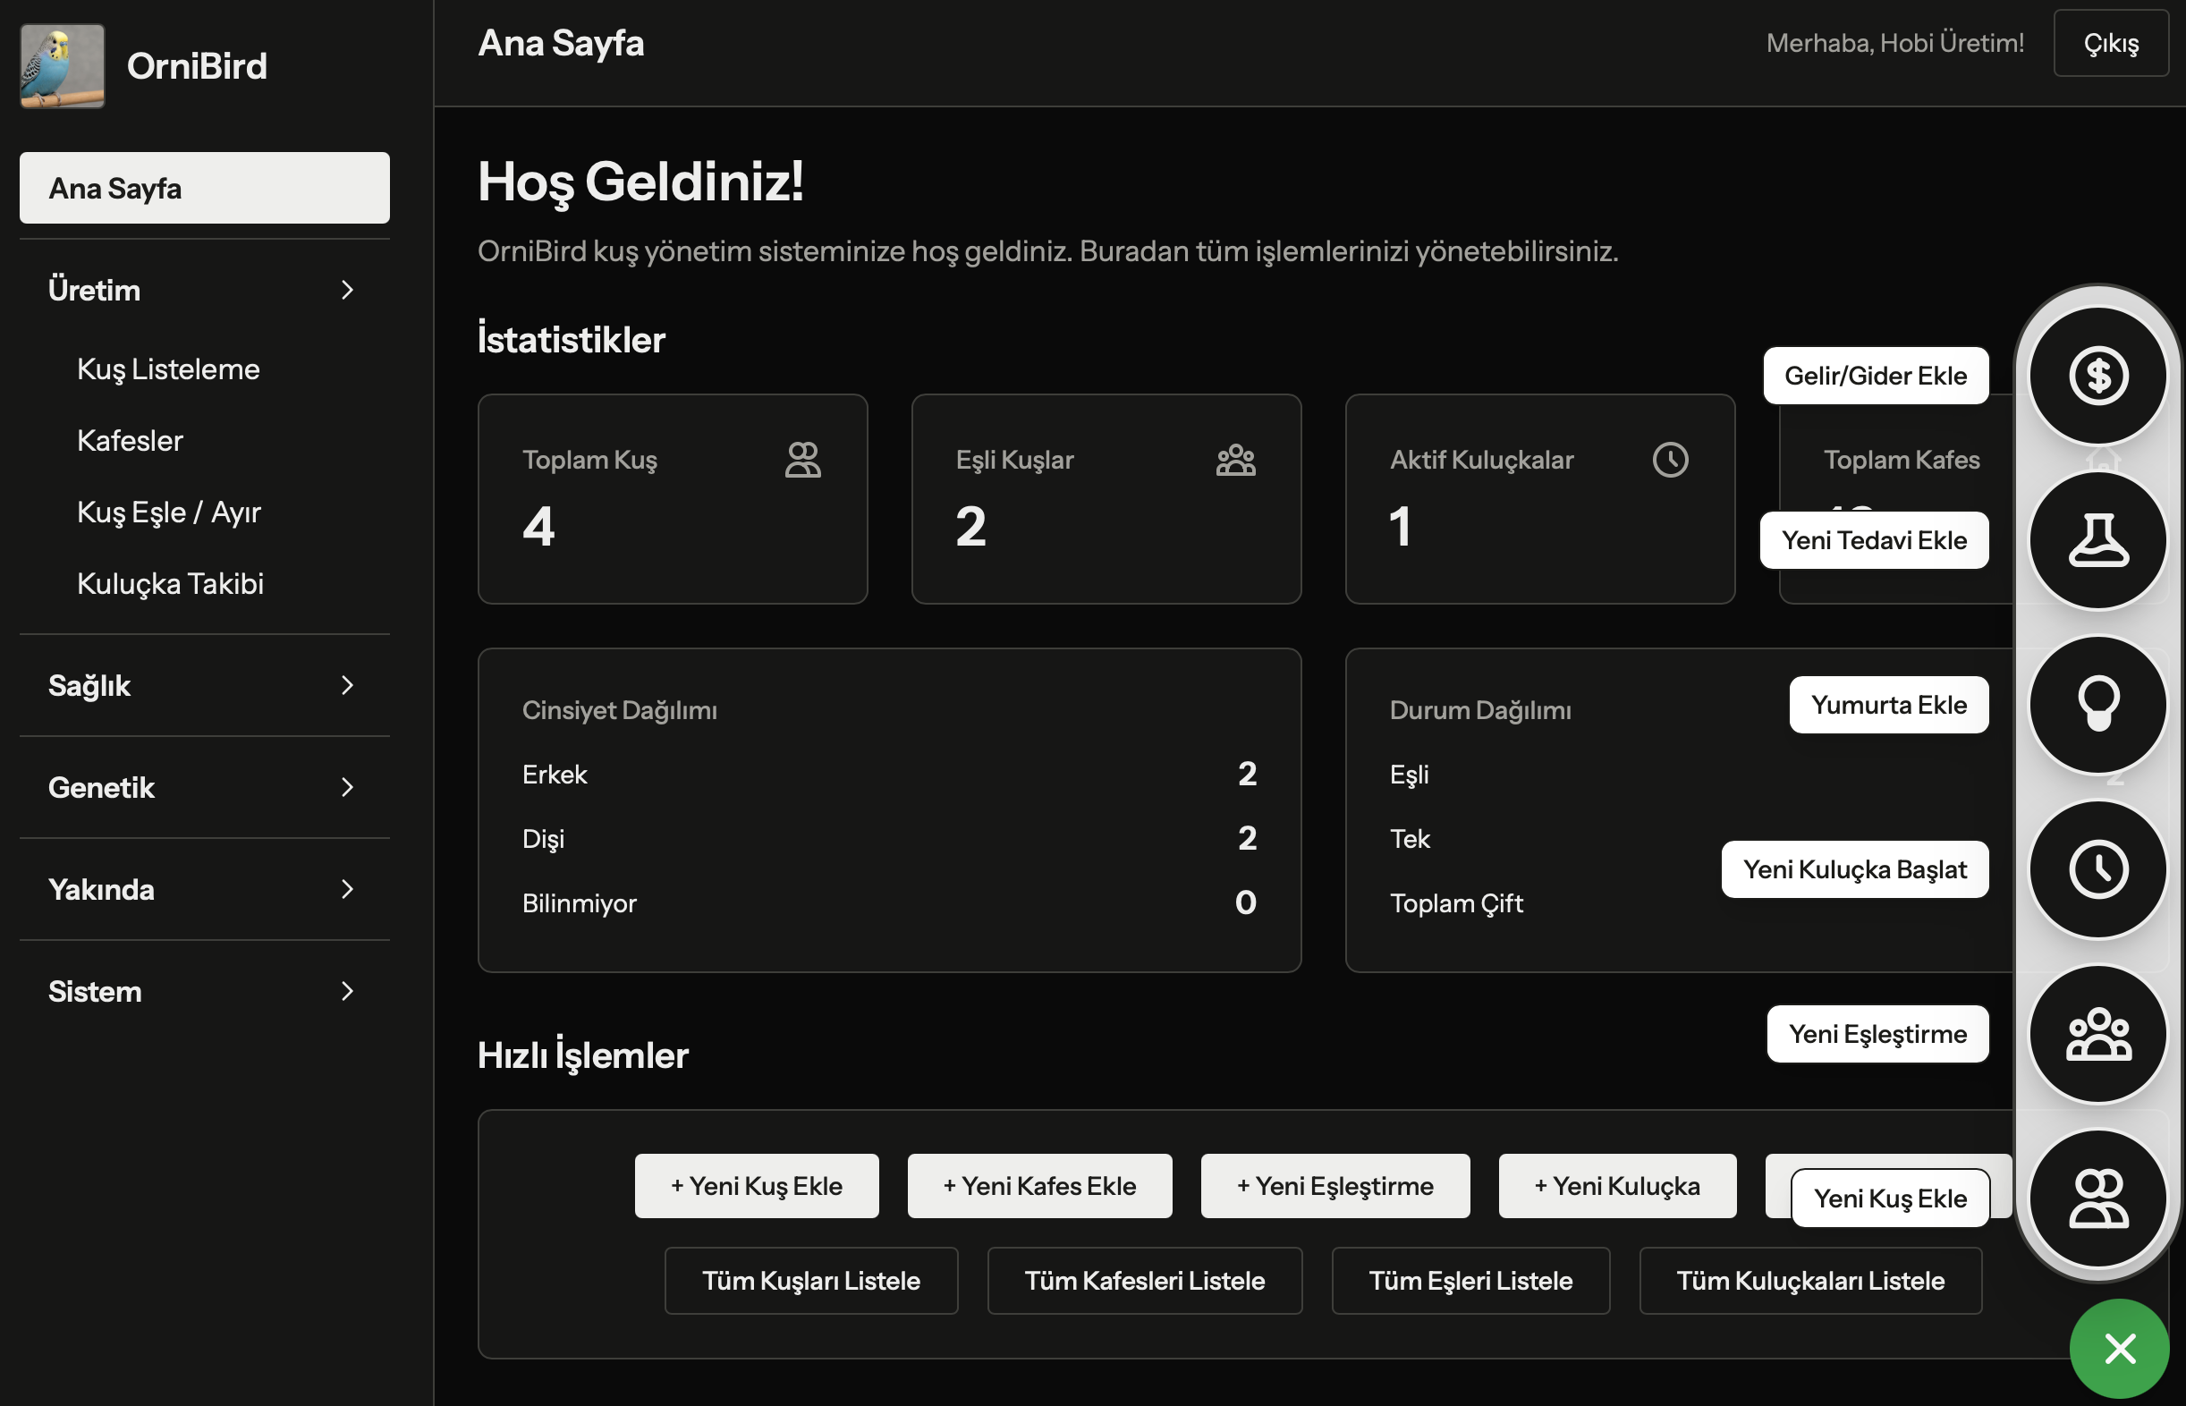2186x1406 pixels.
Task: Open the flask icon for Yeni Tedavi Ekle
Action: tap(2098, 540)
